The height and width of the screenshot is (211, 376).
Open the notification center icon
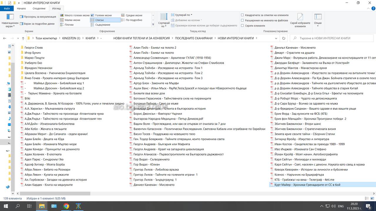pyautogui.click(x=368, y=206)
